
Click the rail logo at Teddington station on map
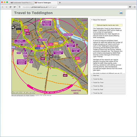click(x=51, y=56)
